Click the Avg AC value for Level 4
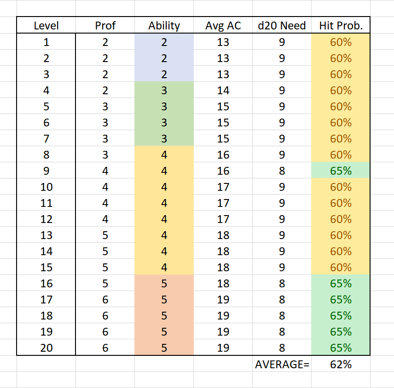The height and width of the screenshot is (388, 394). pos(223,91)
